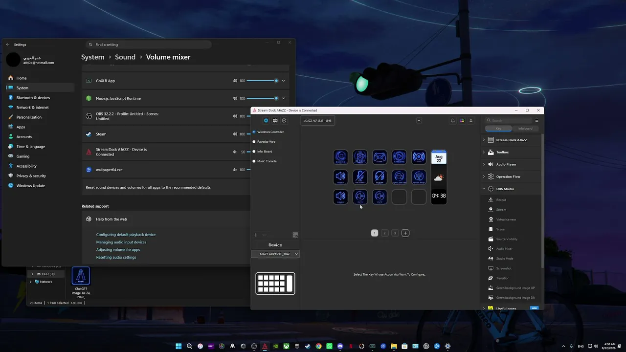
Task: Select the Silent Chatting speech-bubble key
Action: [x=399, y=177]
